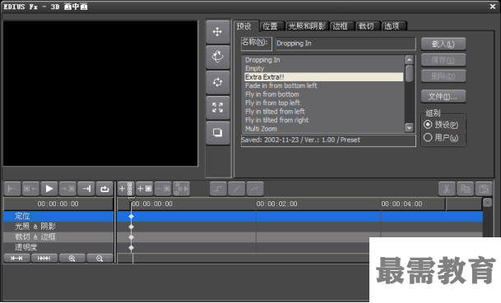Select the shadow/layer rectangle tool icon
This screenshot has height=303, width=501.
pyautogui.click(x=217, y=133)
